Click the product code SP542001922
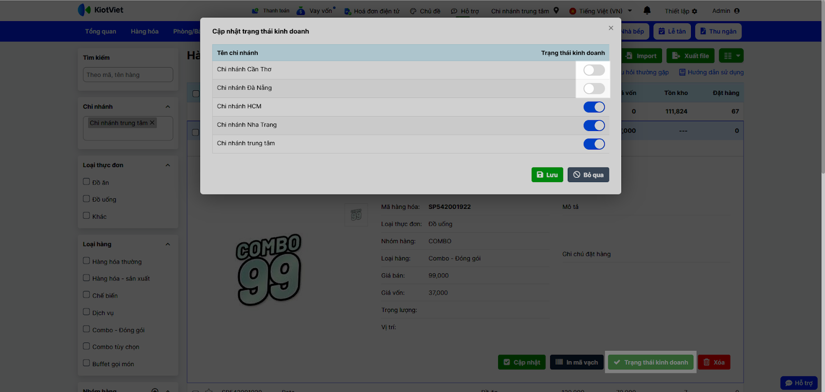 [x=450, y=207]
